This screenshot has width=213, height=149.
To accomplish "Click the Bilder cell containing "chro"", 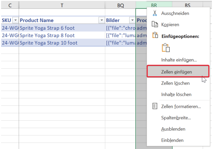I will coord(120,28).
